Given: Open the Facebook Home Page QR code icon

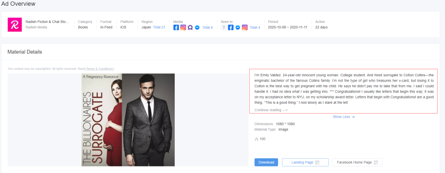Looking at the screenshot, I should click(x=376, y=162).
